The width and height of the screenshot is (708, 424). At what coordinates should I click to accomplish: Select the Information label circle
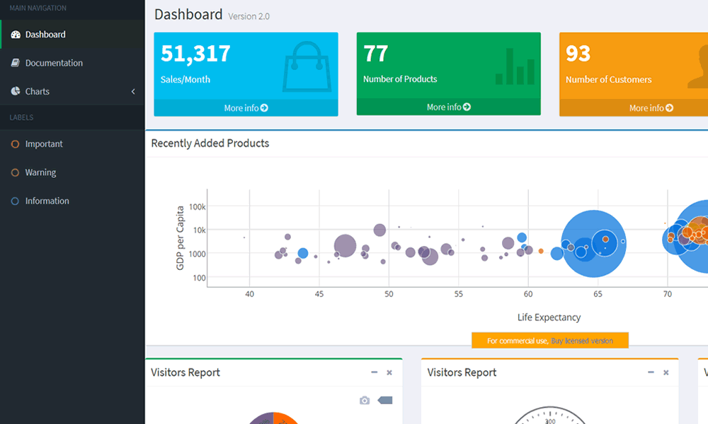pyautogui.click(x=16, y=201)
